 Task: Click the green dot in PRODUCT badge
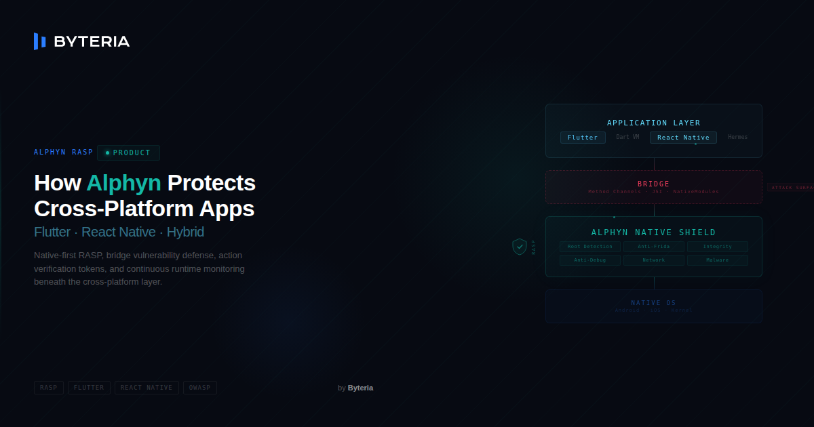(x=107, y=152)
